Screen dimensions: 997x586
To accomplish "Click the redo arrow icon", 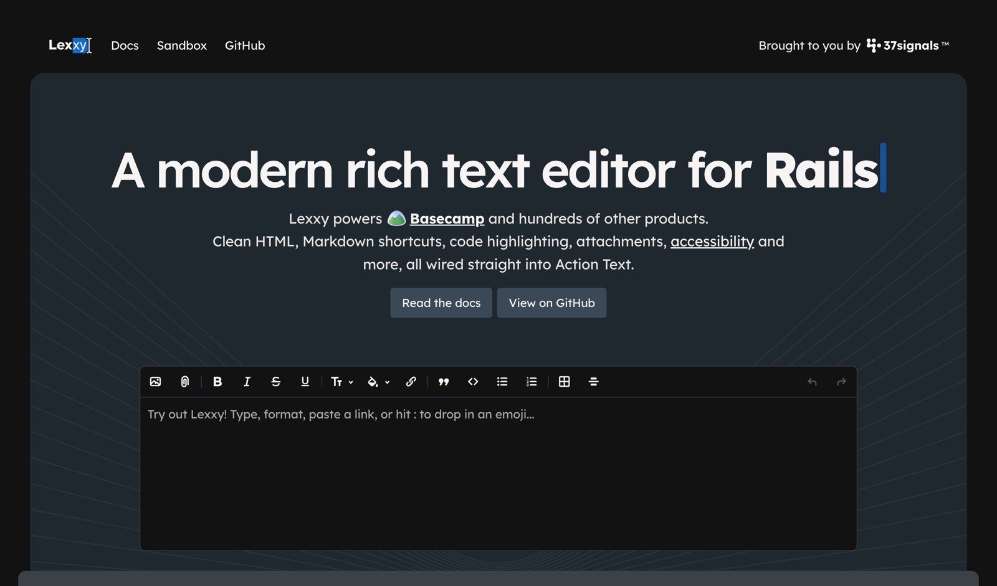I will coord(841,382).
